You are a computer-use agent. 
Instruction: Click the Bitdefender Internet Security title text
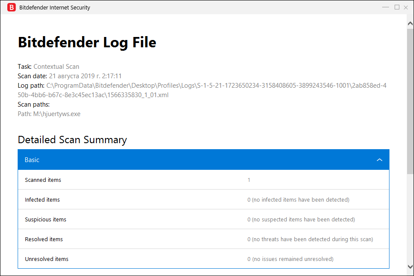click(x=55, y=7)
